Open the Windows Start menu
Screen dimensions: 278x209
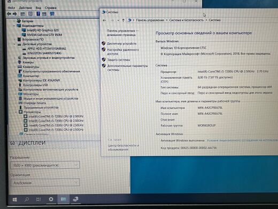tap(14, 199)
